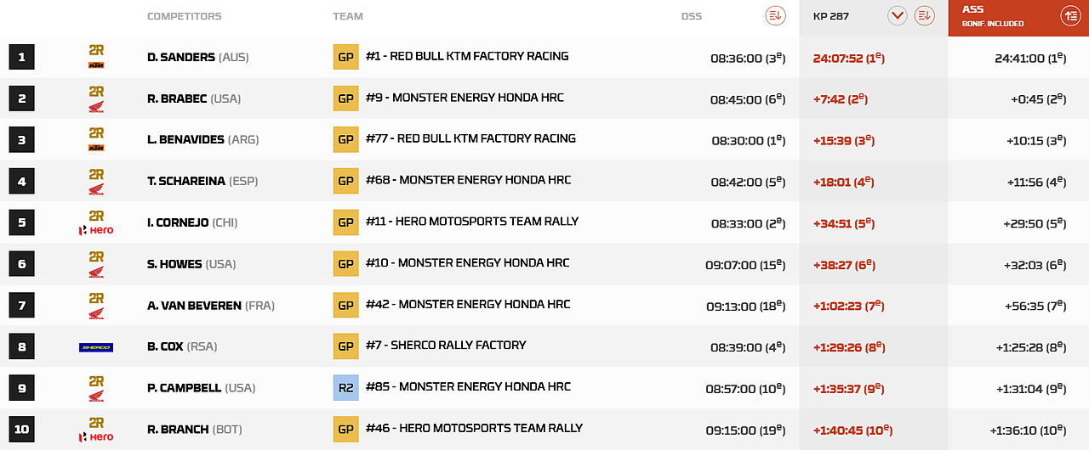Open S. Howes competitor link

[191, 264]
